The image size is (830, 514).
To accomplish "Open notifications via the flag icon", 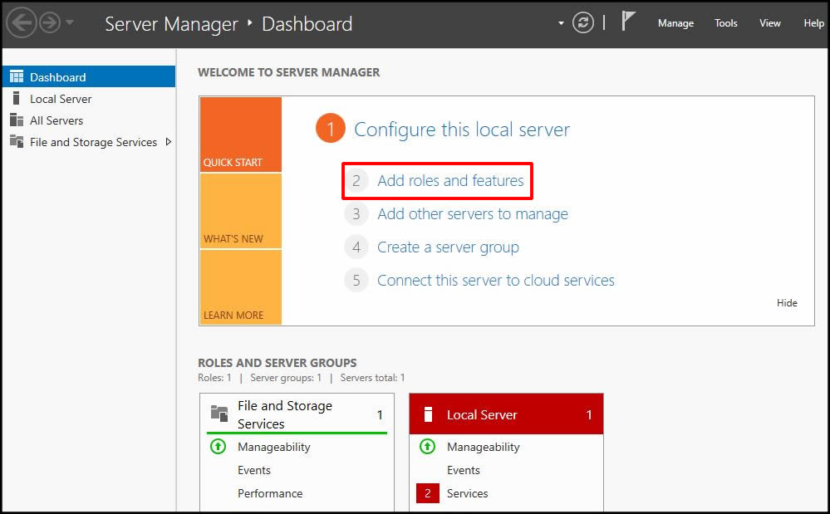I will tap(630, 22).
